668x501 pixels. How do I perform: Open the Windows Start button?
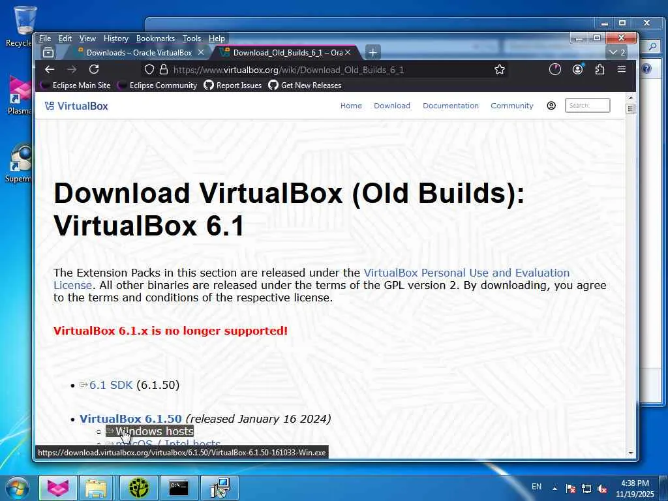[x=17, y=488]
